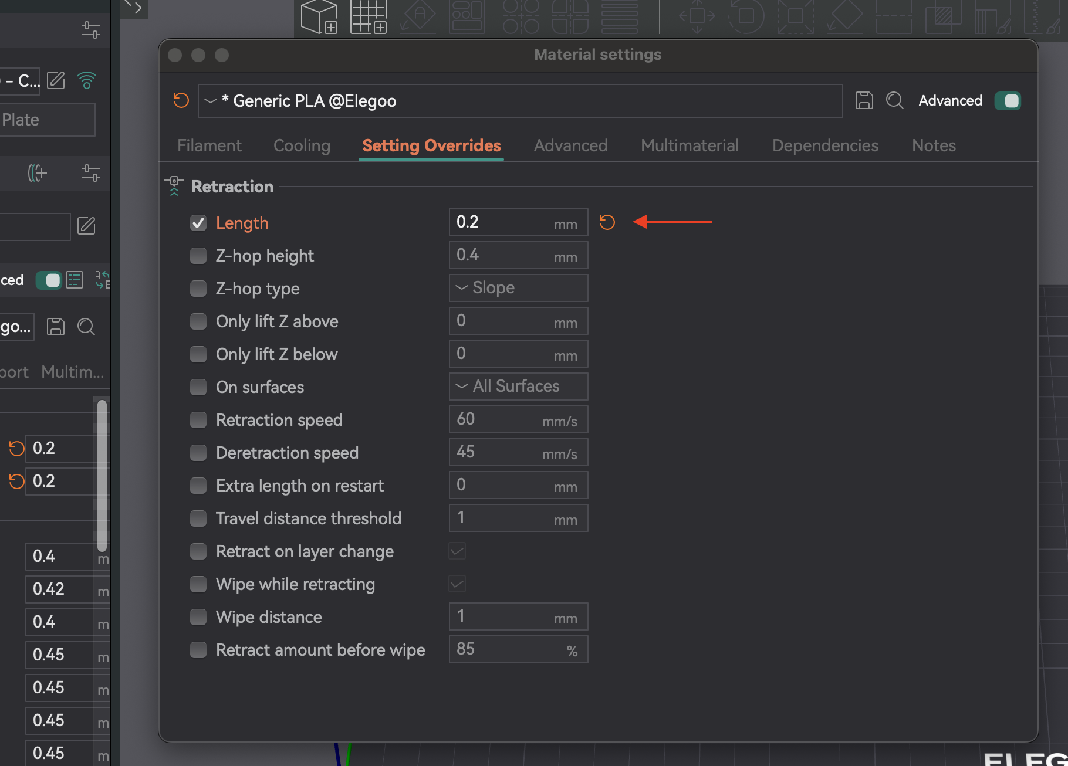The height and width of the screenshot is (766, 1068).
Task: Add a cube primitive from the top toolbar
Action: [319, 16]
